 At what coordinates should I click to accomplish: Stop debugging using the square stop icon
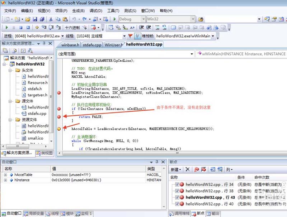pyautogui.click(x=21, y=27)
